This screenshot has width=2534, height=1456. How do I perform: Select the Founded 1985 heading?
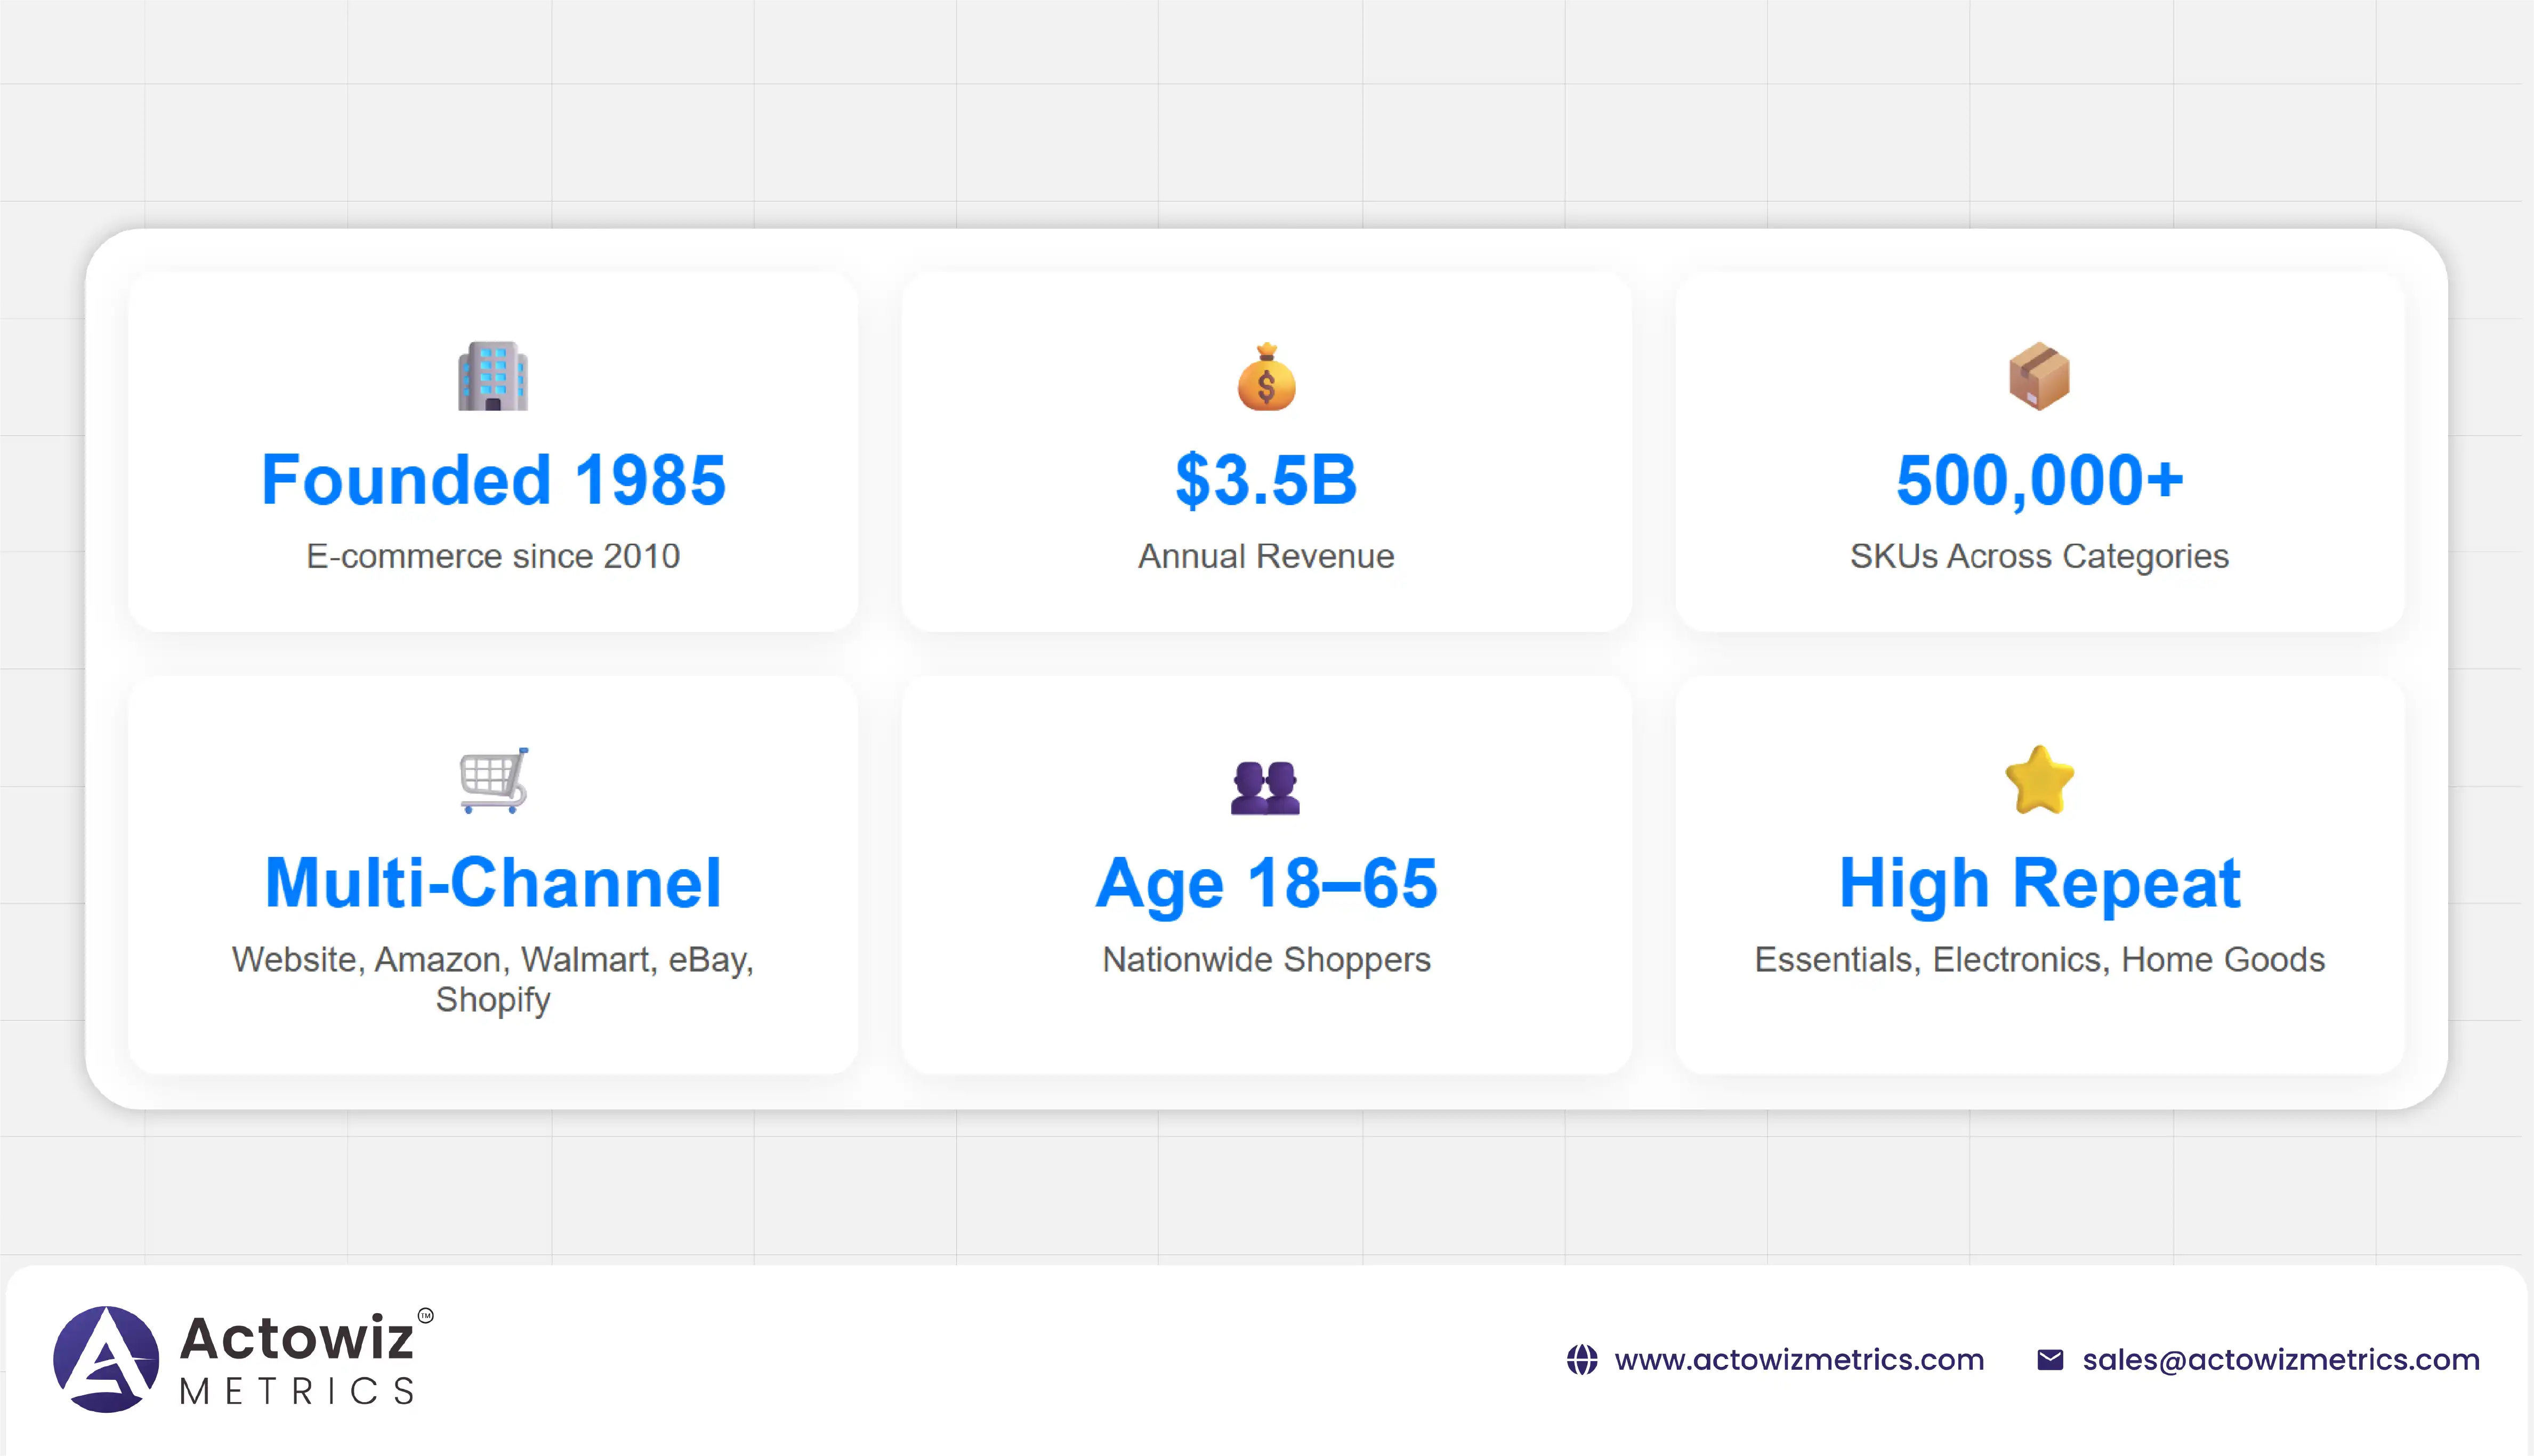pos(493,480)
